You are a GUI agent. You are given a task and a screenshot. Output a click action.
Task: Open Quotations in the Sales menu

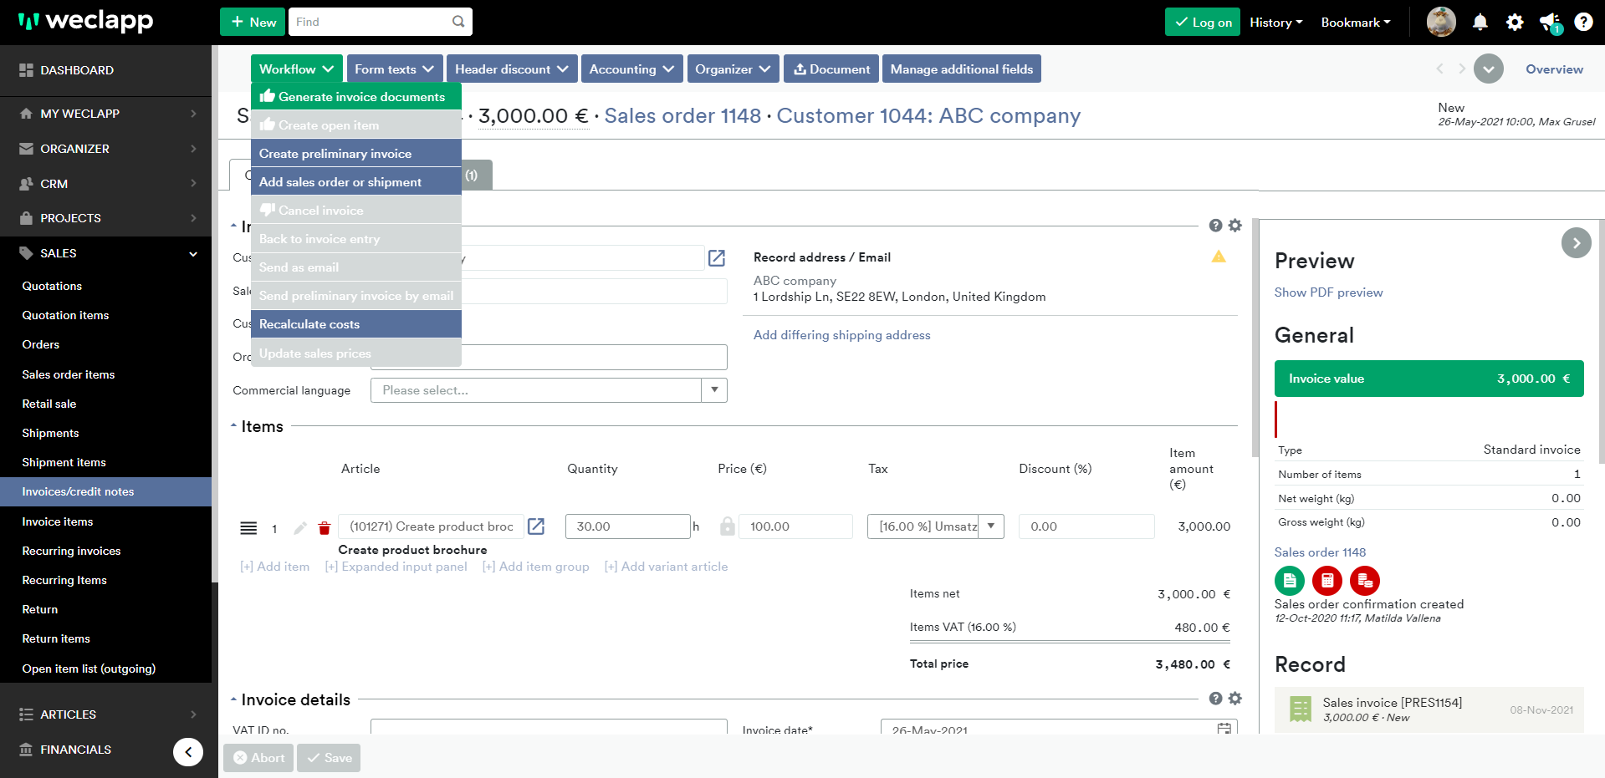52,286
